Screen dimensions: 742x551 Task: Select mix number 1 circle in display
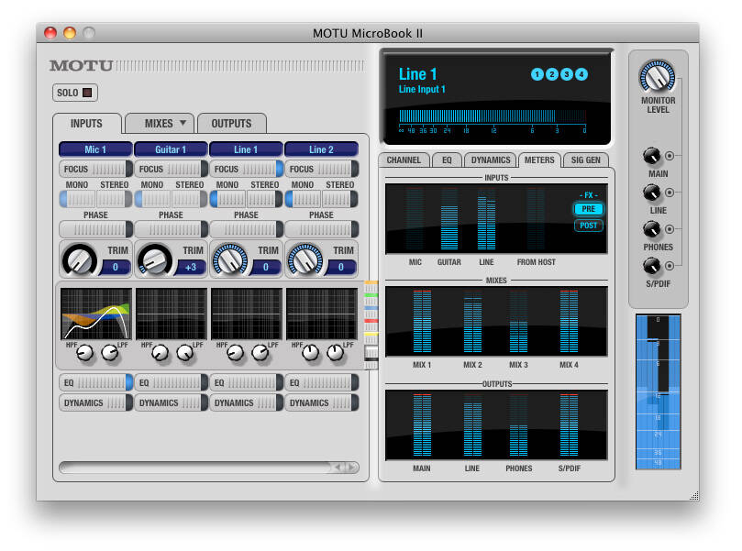tap(537, 74)
